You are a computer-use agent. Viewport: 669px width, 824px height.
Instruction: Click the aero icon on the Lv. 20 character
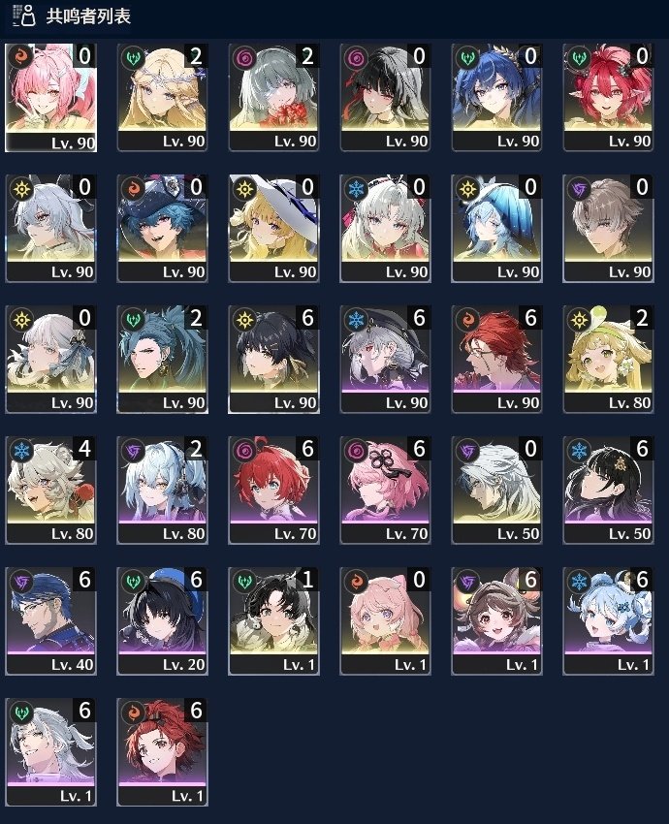tap(133, 582)
